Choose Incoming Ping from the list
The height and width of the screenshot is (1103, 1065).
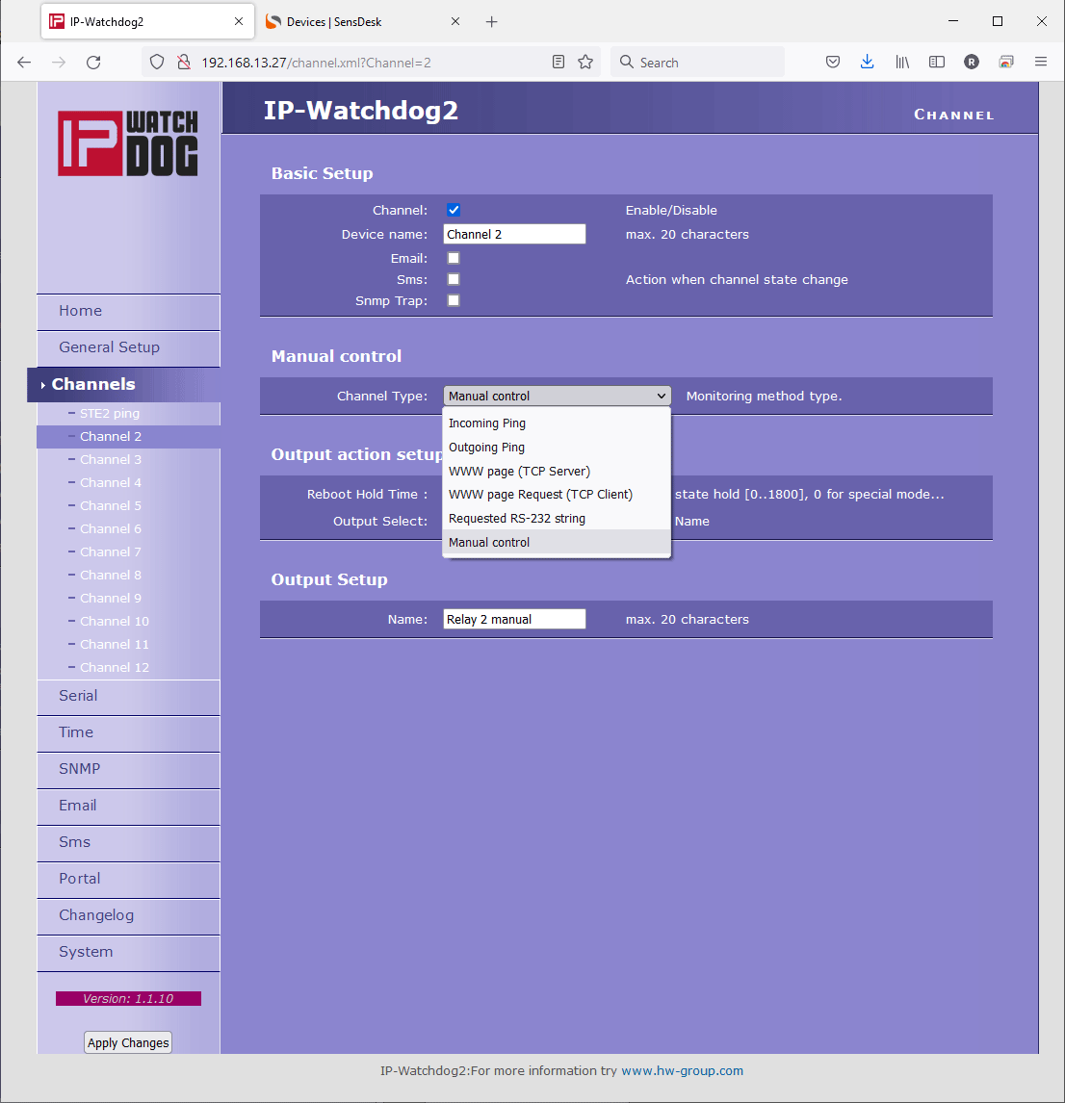click(x=556, y=423)
